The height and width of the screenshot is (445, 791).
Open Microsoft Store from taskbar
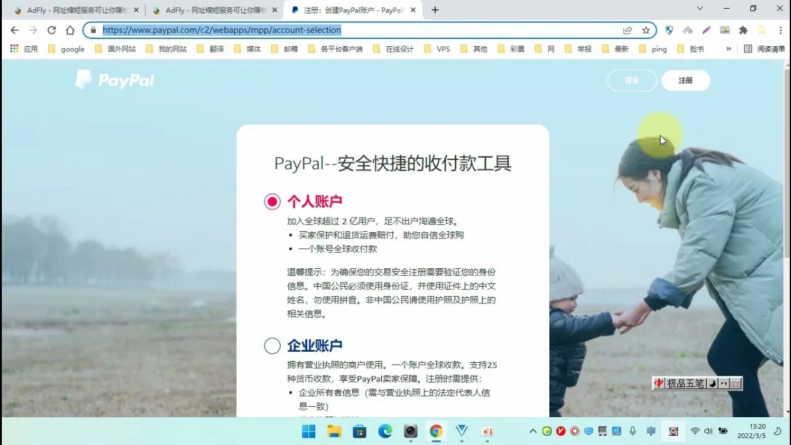click(360, 431)
